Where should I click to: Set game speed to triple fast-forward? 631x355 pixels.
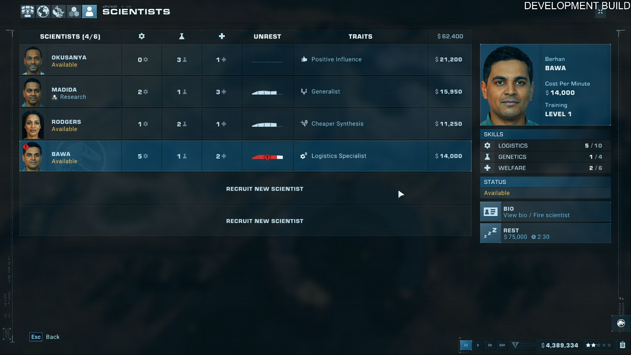[502, 345]
